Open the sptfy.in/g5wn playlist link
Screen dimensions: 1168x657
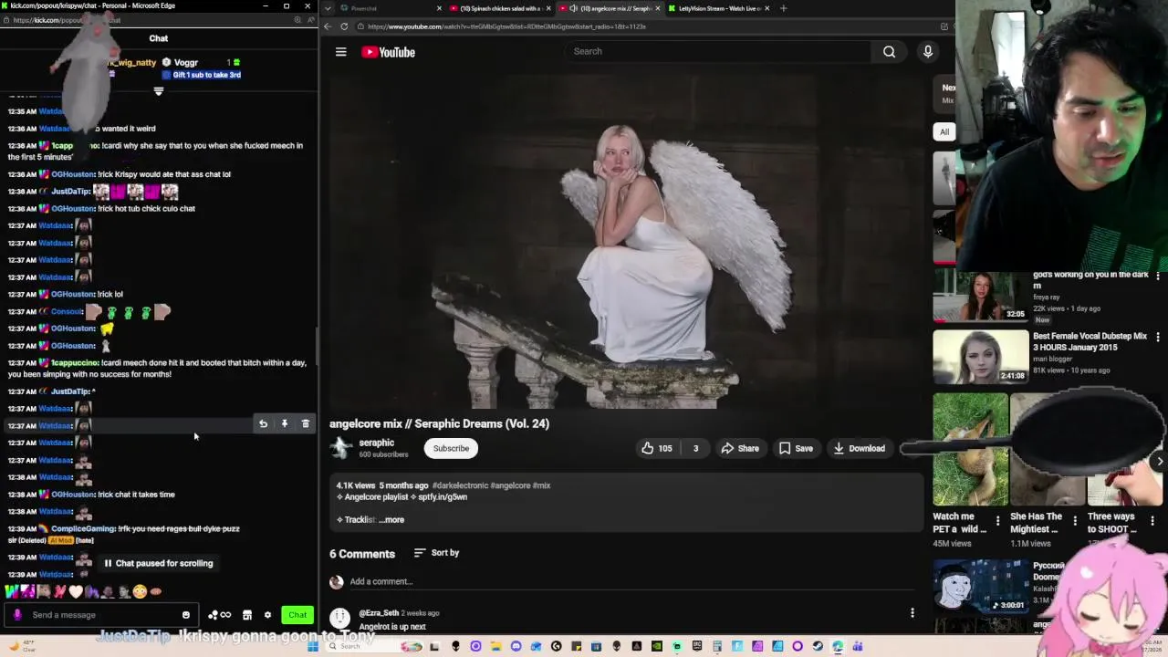[x=443, y=497]
